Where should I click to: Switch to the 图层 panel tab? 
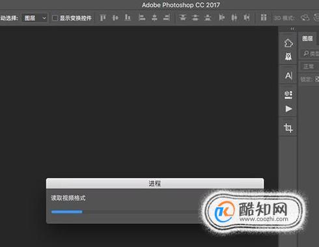point(307,38)
